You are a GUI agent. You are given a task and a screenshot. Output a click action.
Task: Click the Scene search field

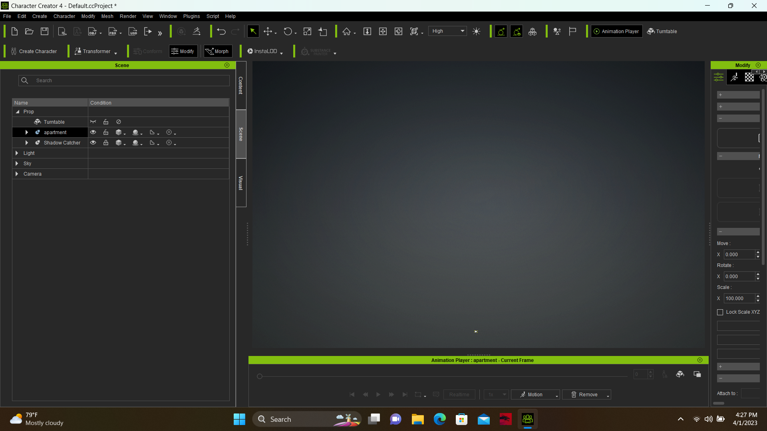pyautogui.click(x=124, y=80)
